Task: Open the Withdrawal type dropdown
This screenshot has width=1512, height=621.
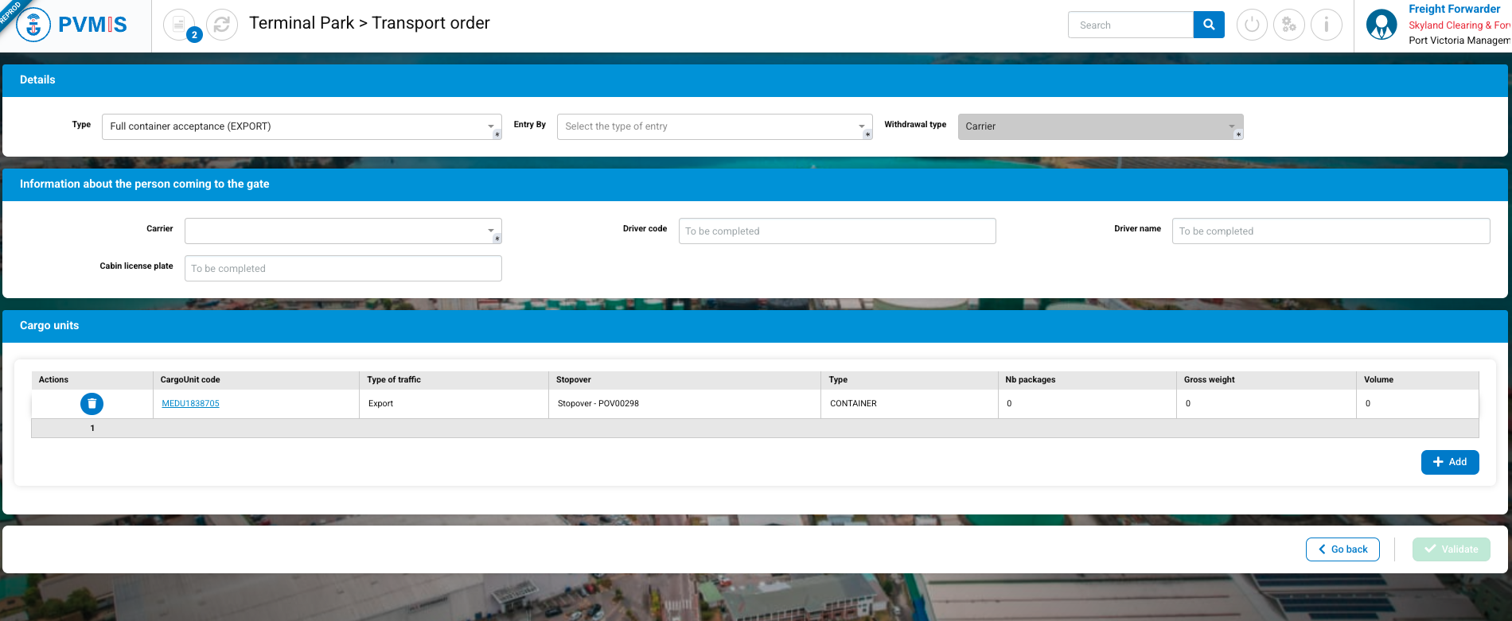Action: pos(1100,126)
